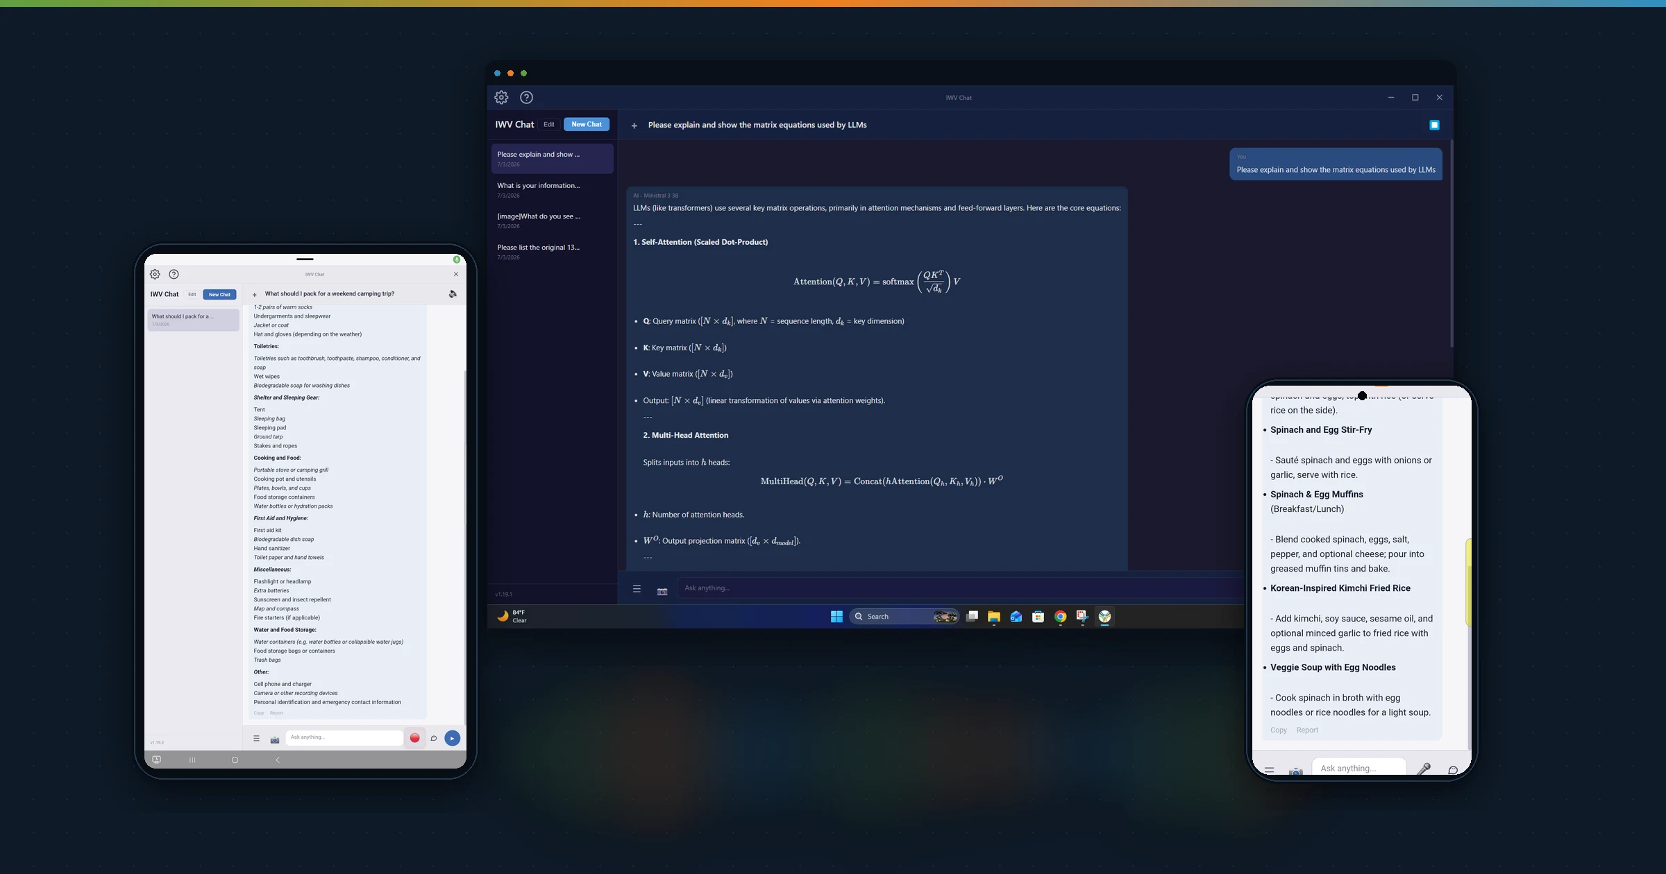1666x874 pixels.
Task: Open Microsoft Store from the taskbar
Action: pos(1038,617)
